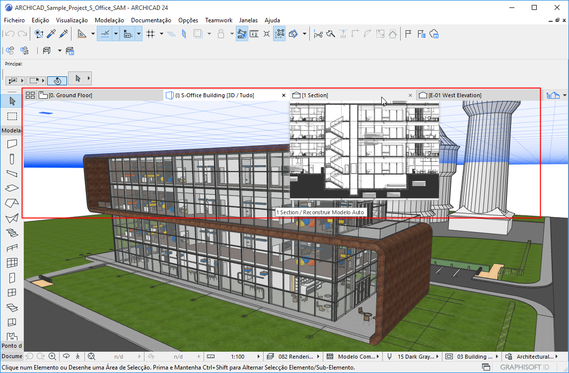Choose the Stair tool
Image resolution: width=569 pixels, height=373 pixels.
point(12,233)
